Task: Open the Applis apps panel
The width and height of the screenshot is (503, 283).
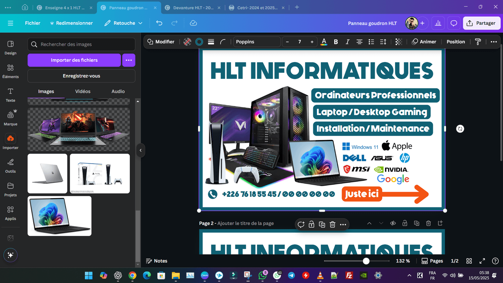Action: (x=10, y=213)
